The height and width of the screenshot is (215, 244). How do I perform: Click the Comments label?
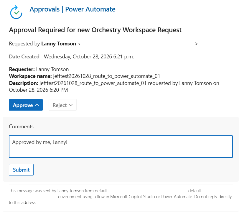pyautogui.click(x=21, y=127)
